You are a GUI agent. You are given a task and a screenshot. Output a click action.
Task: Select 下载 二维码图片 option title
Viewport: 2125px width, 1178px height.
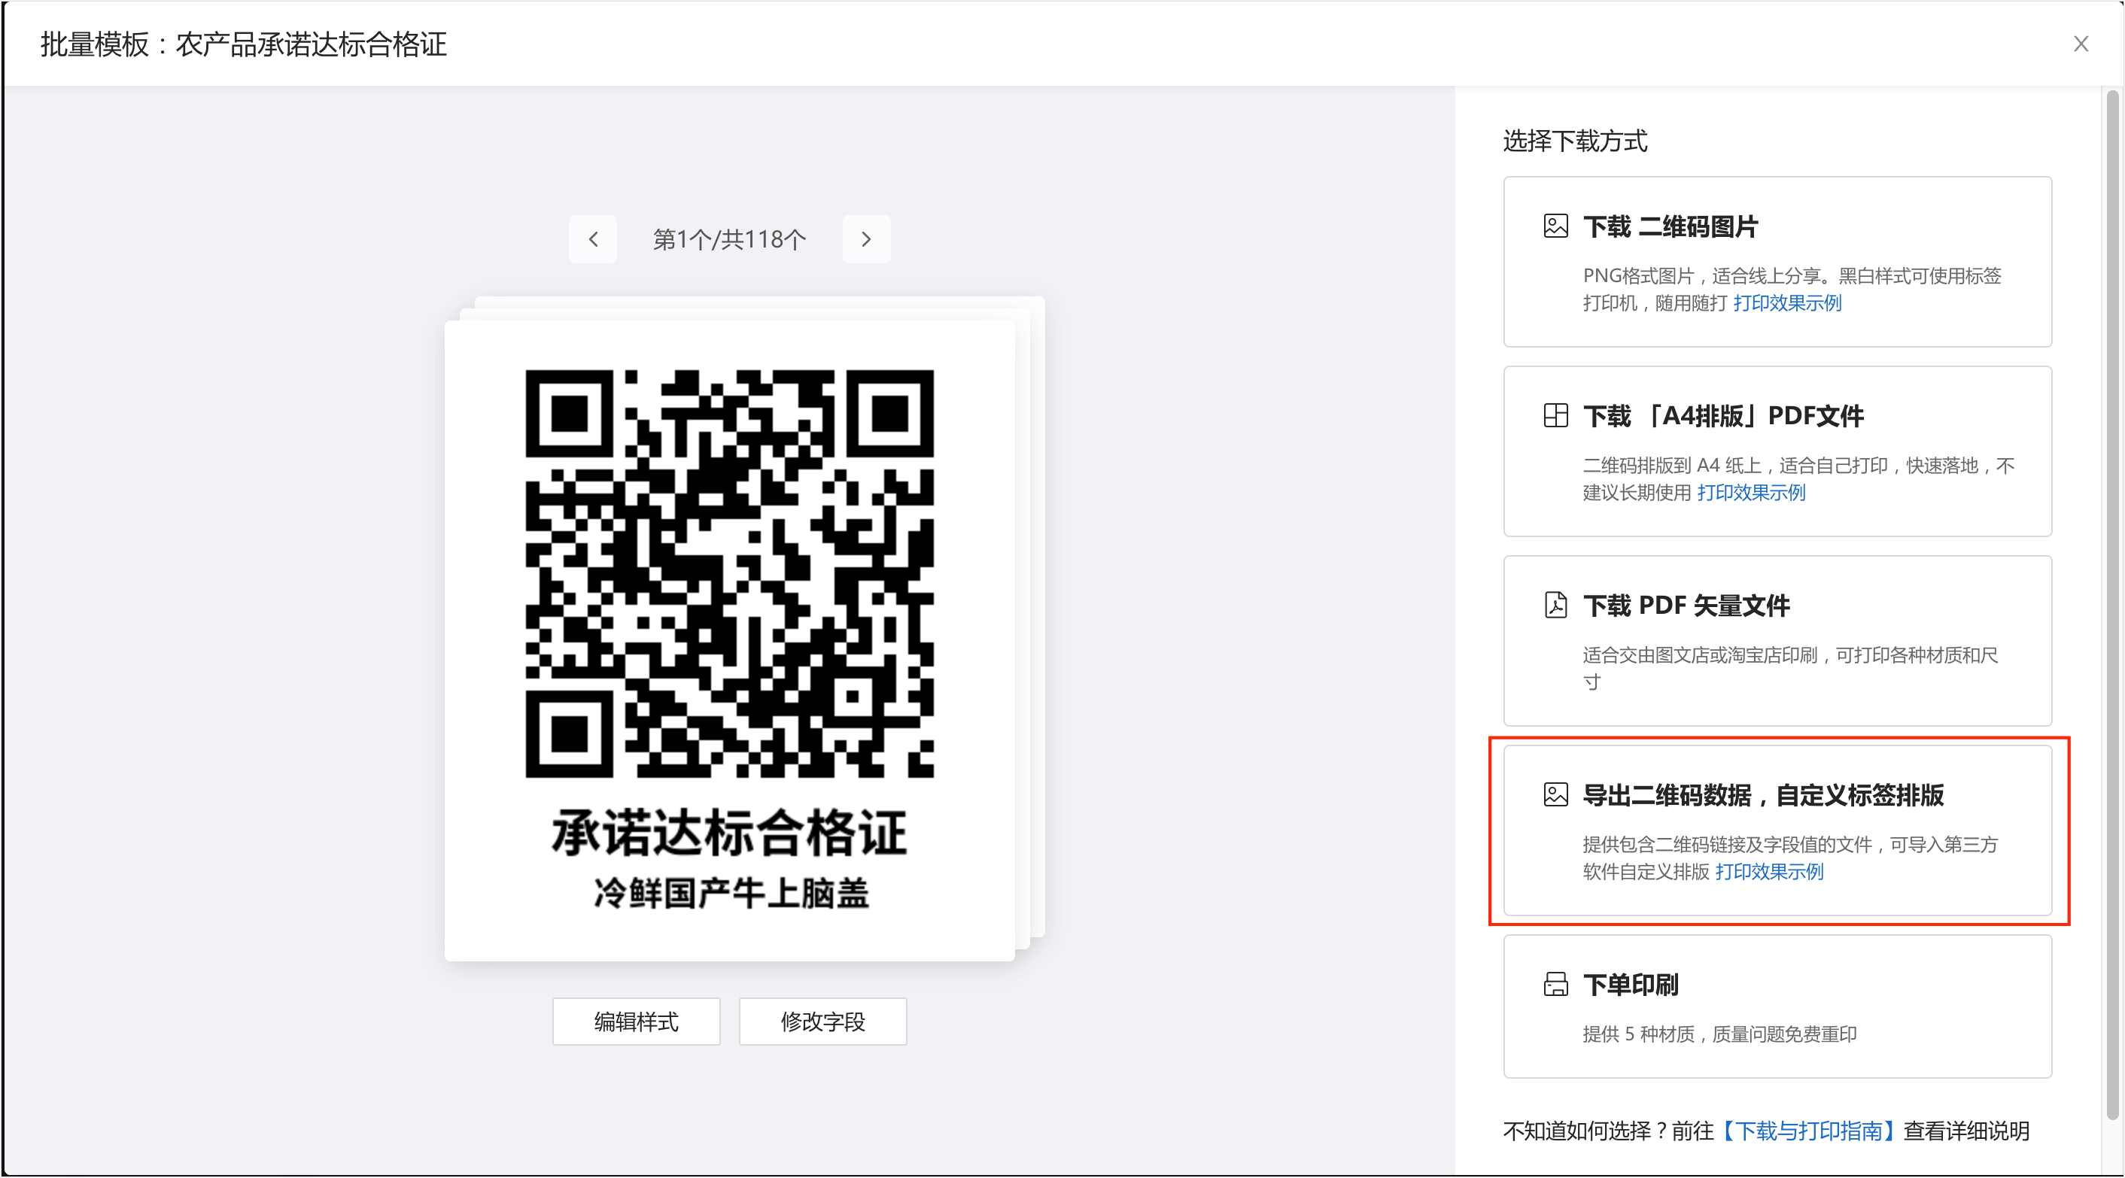1671,226
